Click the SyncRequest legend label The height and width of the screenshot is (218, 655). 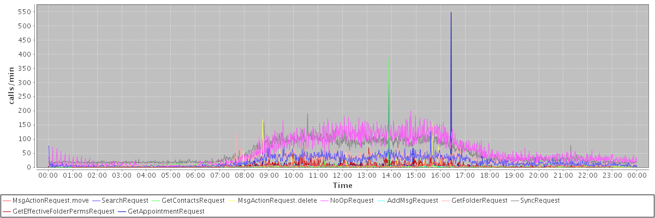539,201
